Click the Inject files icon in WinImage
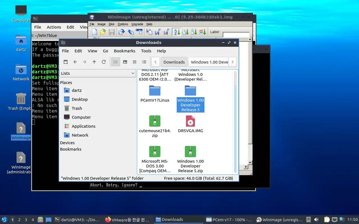 click(x=149, y=32)
